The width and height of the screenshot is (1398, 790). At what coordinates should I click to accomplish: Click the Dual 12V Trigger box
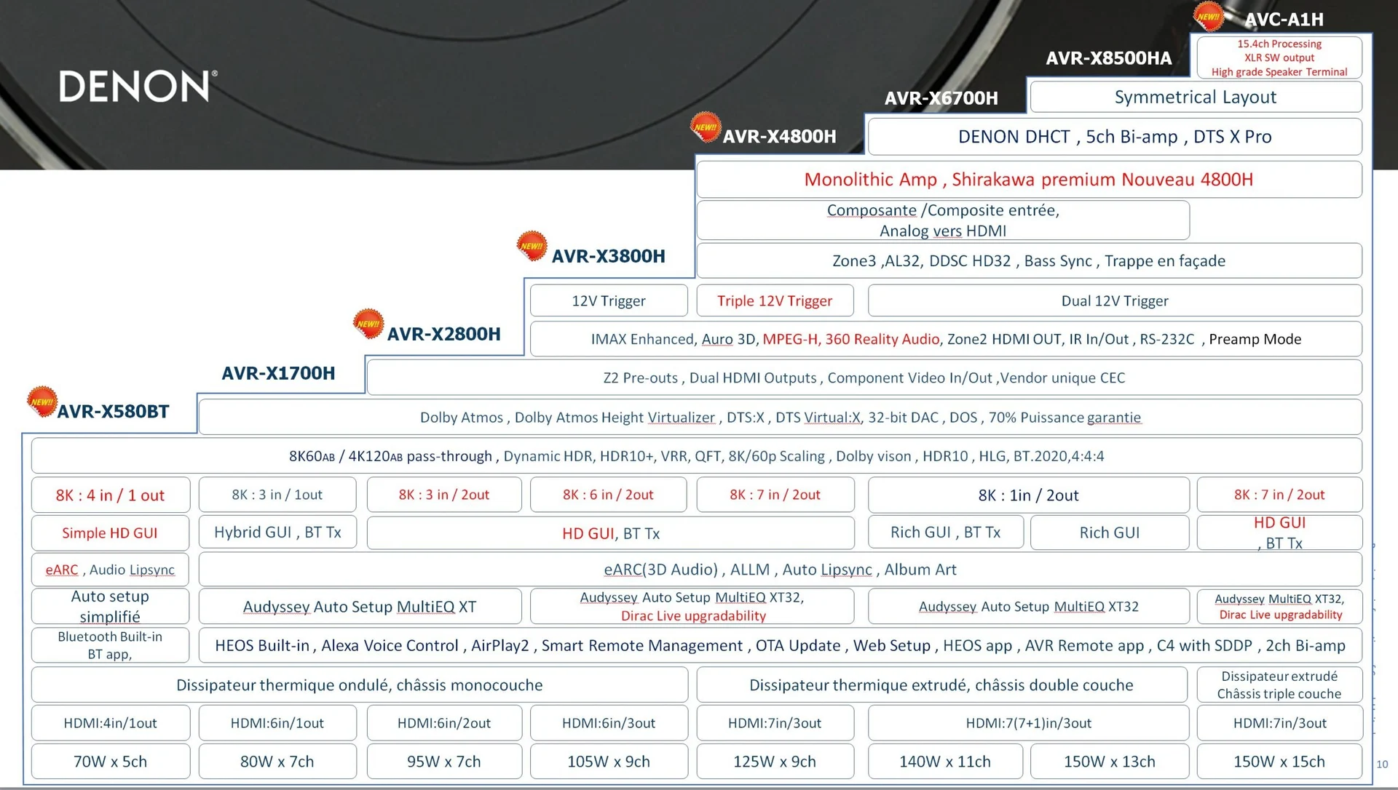pyautogui.click(x=1114, y=301)
